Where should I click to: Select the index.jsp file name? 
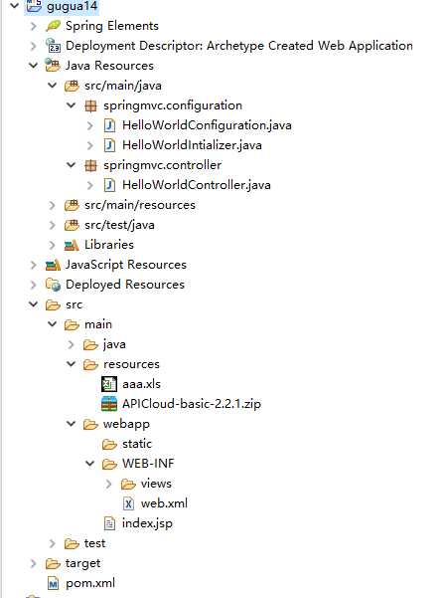(147, 524)
